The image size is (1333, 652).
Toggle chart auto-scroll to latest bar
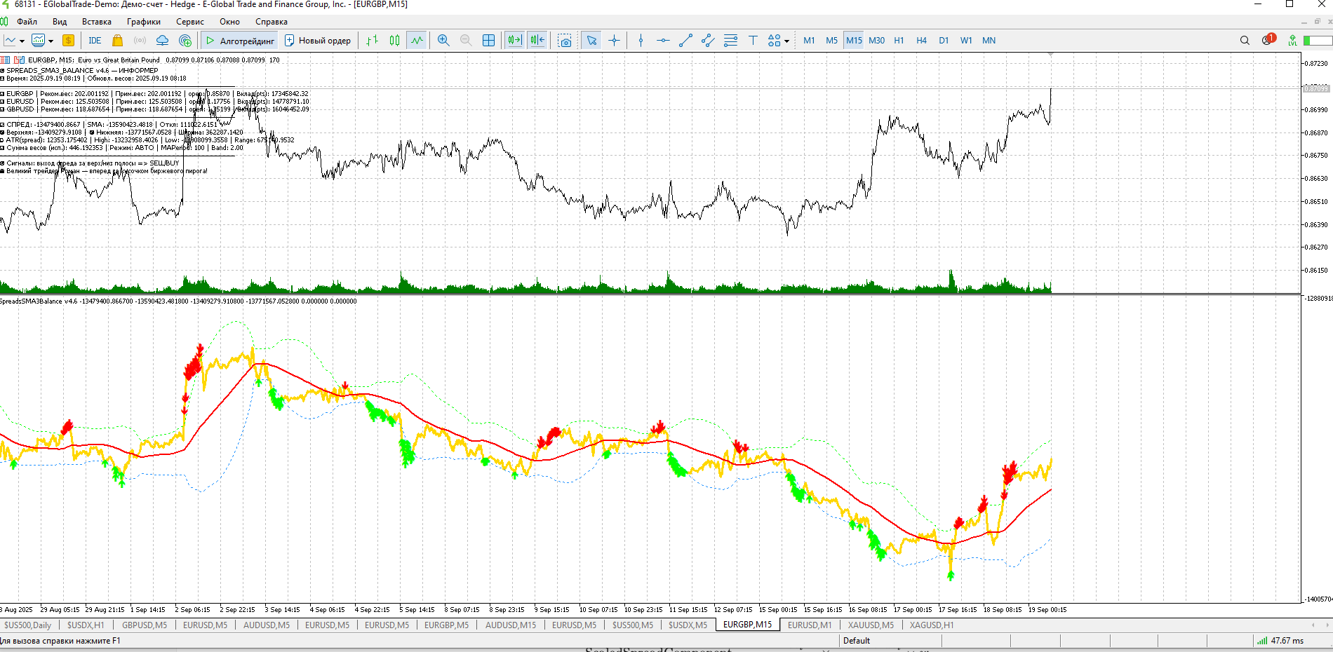coord(515,41)
